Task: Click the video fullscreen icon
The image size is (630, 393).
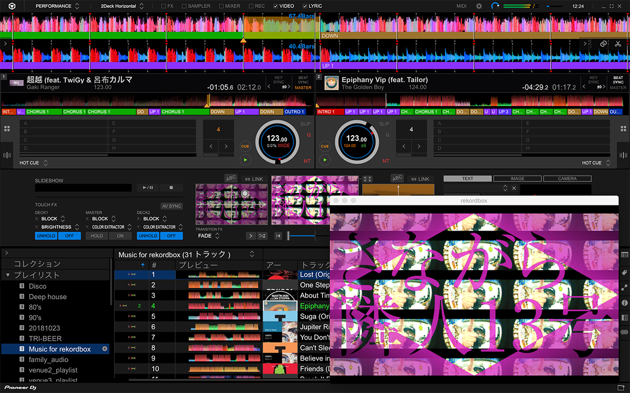Action: 367,179
